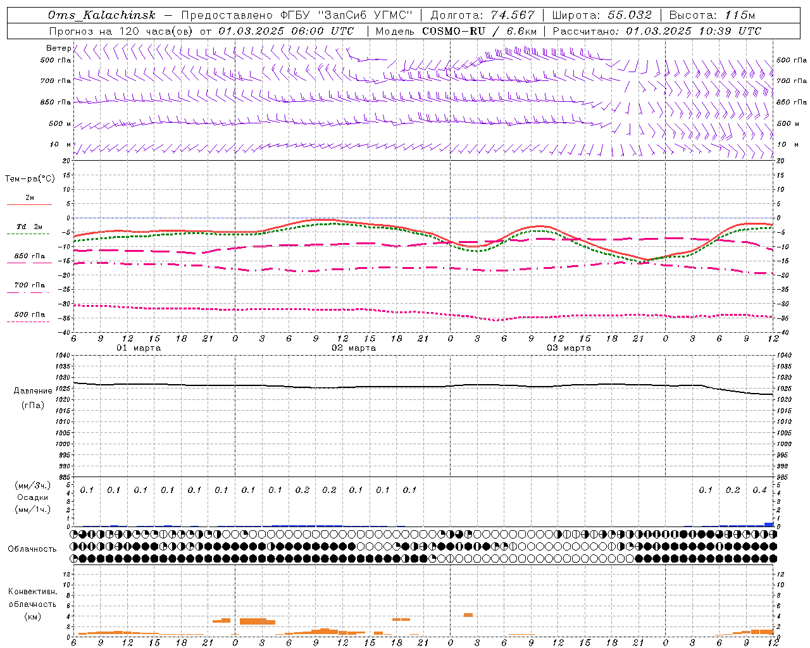Click the 1040 tick on the left pressure axis
This screenshot has width=810, height=648.
point(62,355)
